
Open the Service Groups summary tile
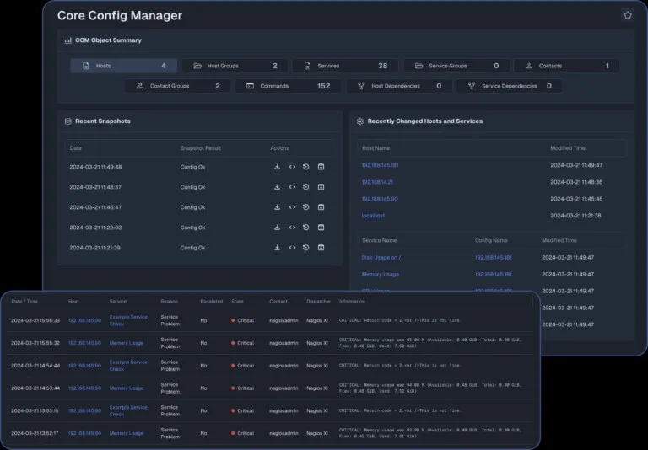point(456,66)
